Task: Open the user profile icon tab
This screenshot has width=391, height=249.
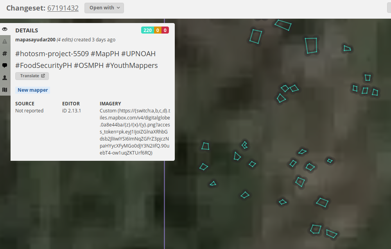Action: (x=5, y=78)
